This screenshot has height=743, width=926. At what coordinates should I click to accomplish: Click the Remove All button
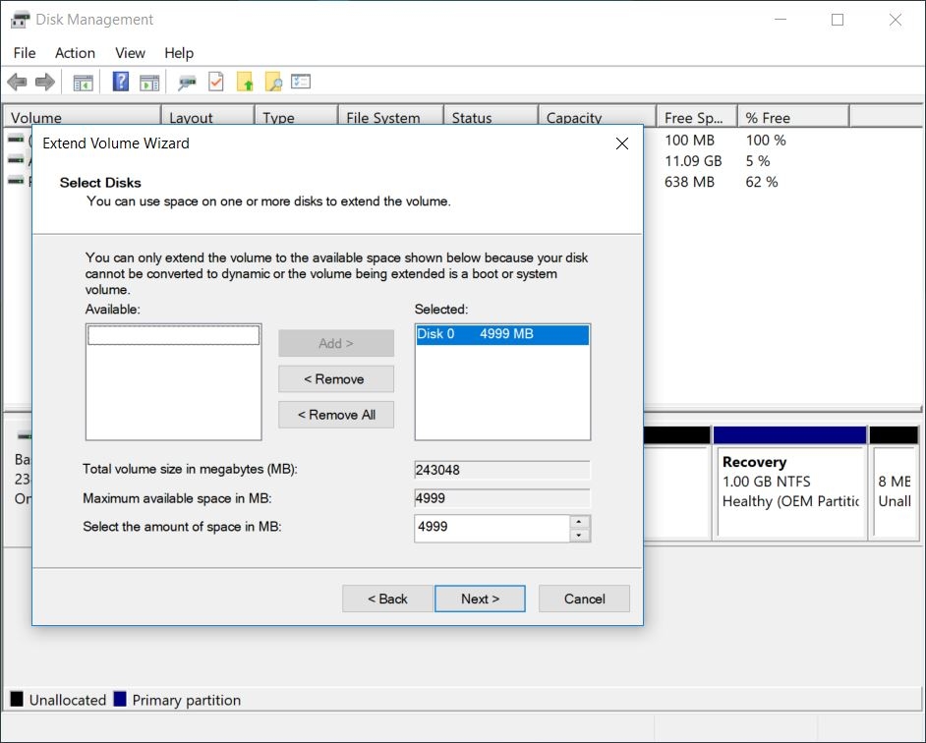click(336, 414)
